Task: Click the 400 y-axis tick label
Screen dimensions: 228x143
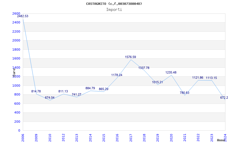Action: (17, 112)
